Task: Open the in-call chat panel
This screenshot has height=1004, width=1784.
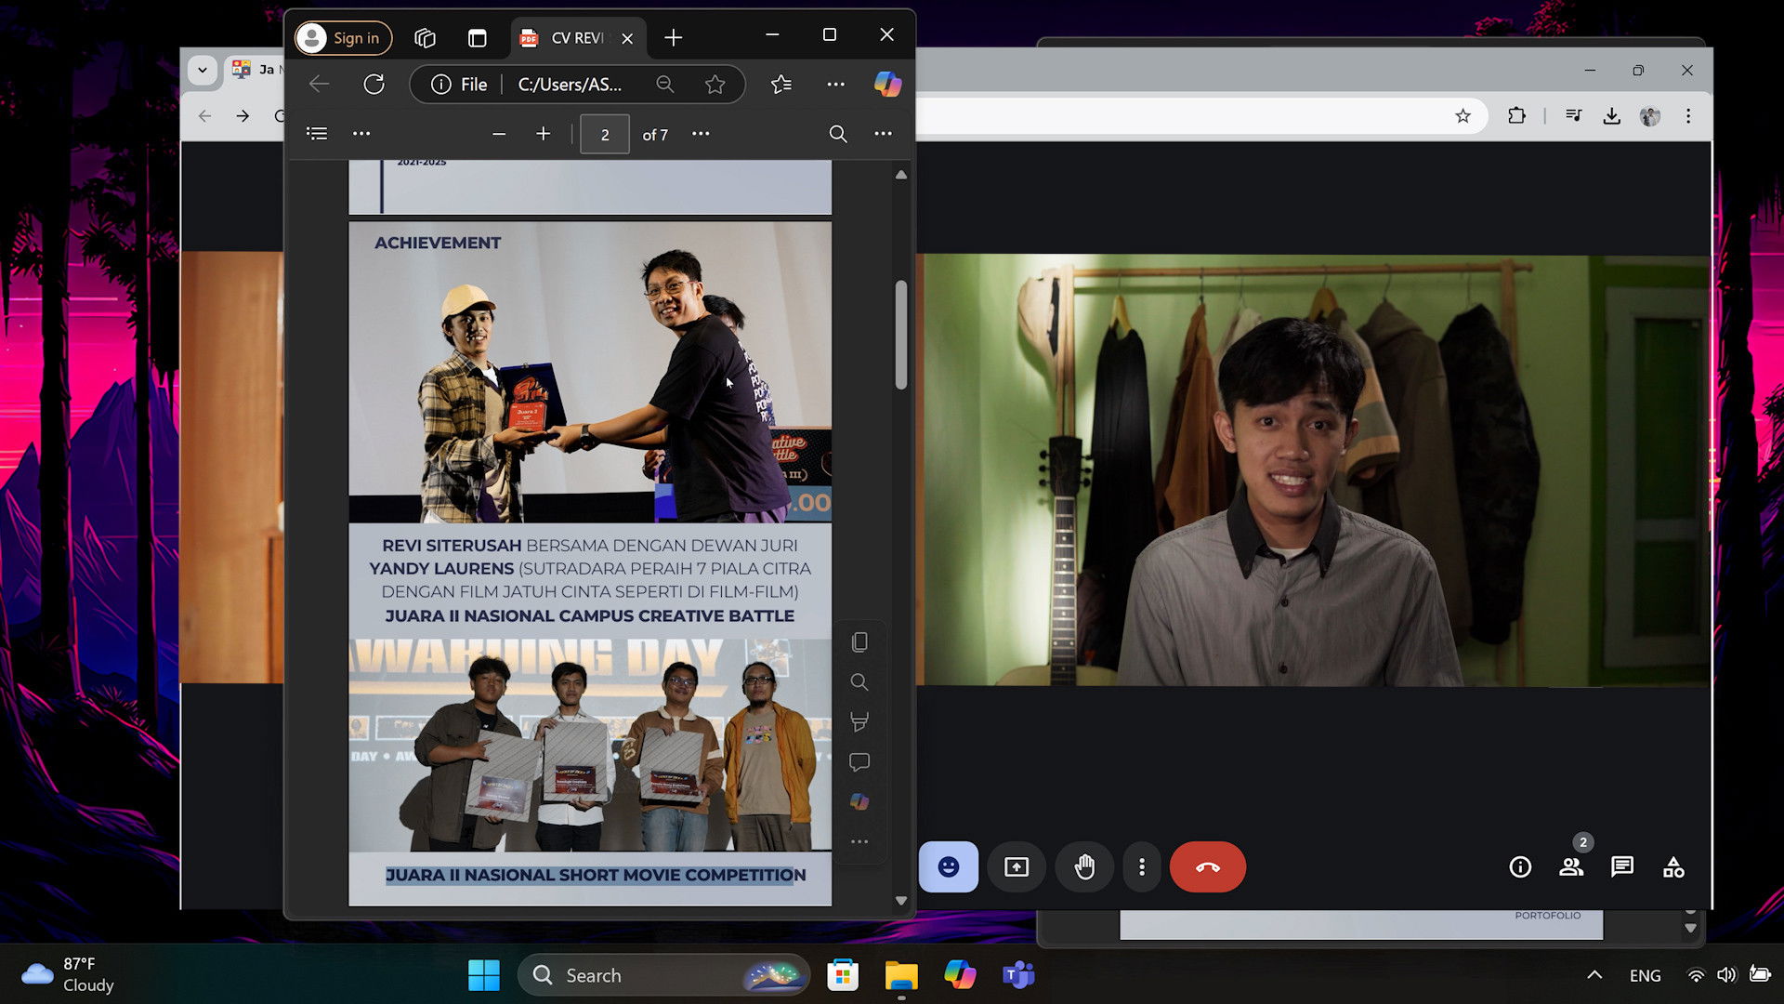Action: click(x=1622, y=866)
